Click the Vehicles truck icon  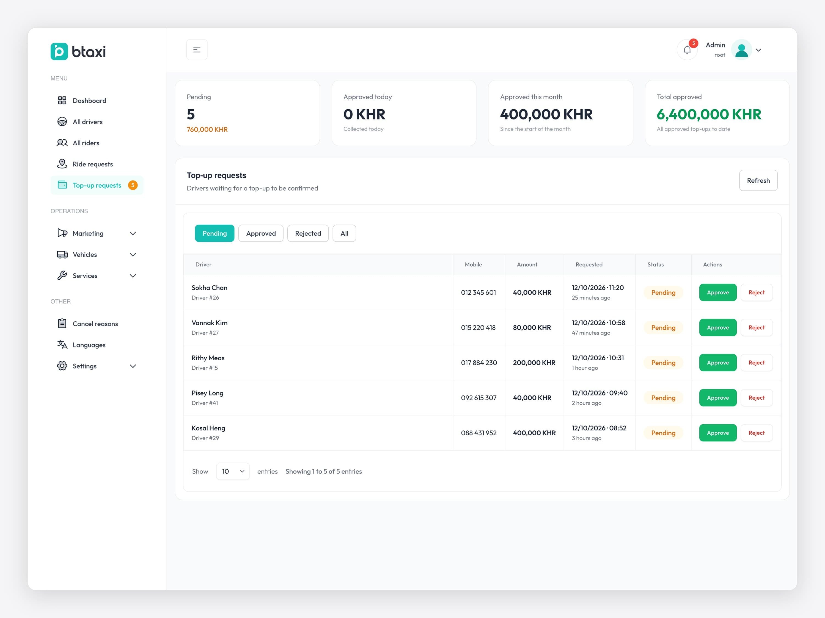point(62,254)
